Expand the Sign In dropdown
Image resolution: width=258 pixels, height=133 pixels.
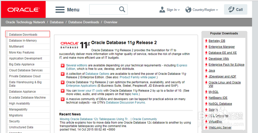(179, 10)
